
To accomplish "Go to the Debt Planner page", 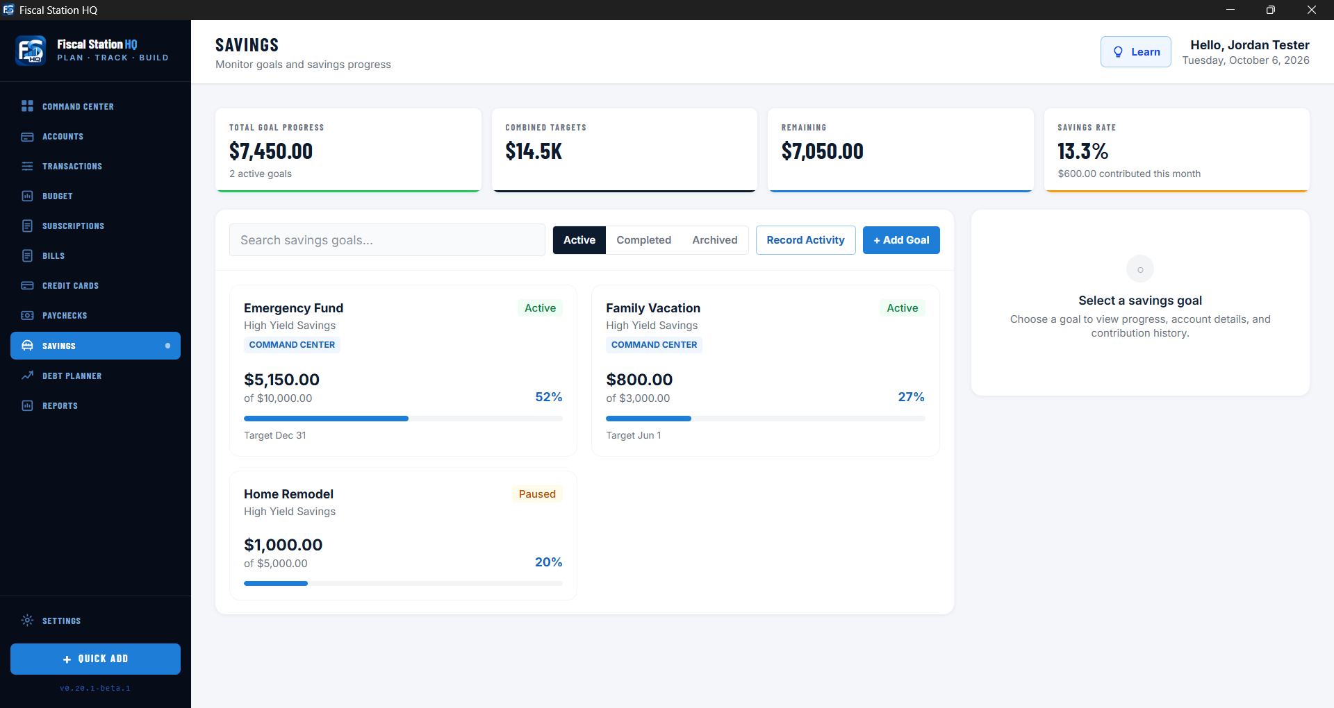I will pos(95,376).
